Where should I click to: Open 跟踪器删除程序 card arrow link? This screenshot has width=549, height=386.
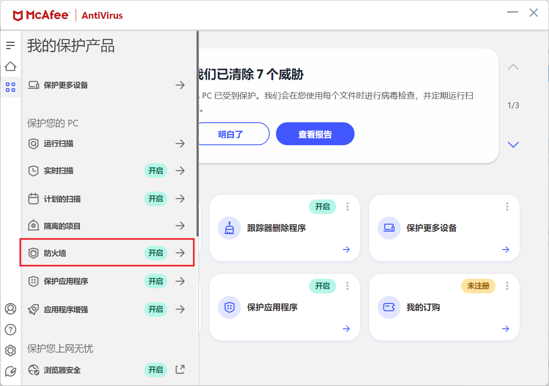click(346, 250)
